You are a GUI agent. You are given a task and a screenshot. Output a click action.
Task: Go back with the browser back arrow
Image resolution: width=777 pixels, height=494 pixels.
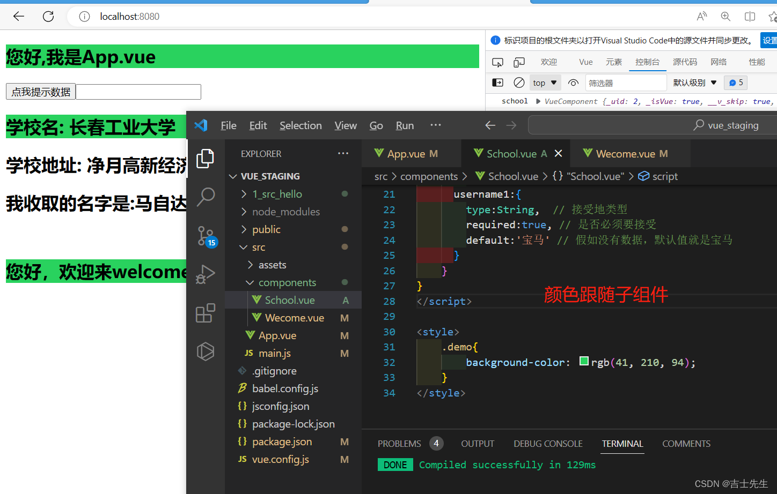click(19, 16)
